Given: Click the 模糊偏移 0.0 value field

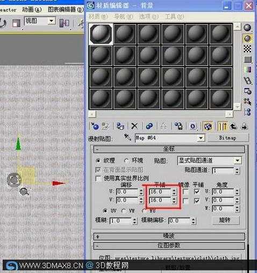Looking at the screenshot, I should click(180, 221).
